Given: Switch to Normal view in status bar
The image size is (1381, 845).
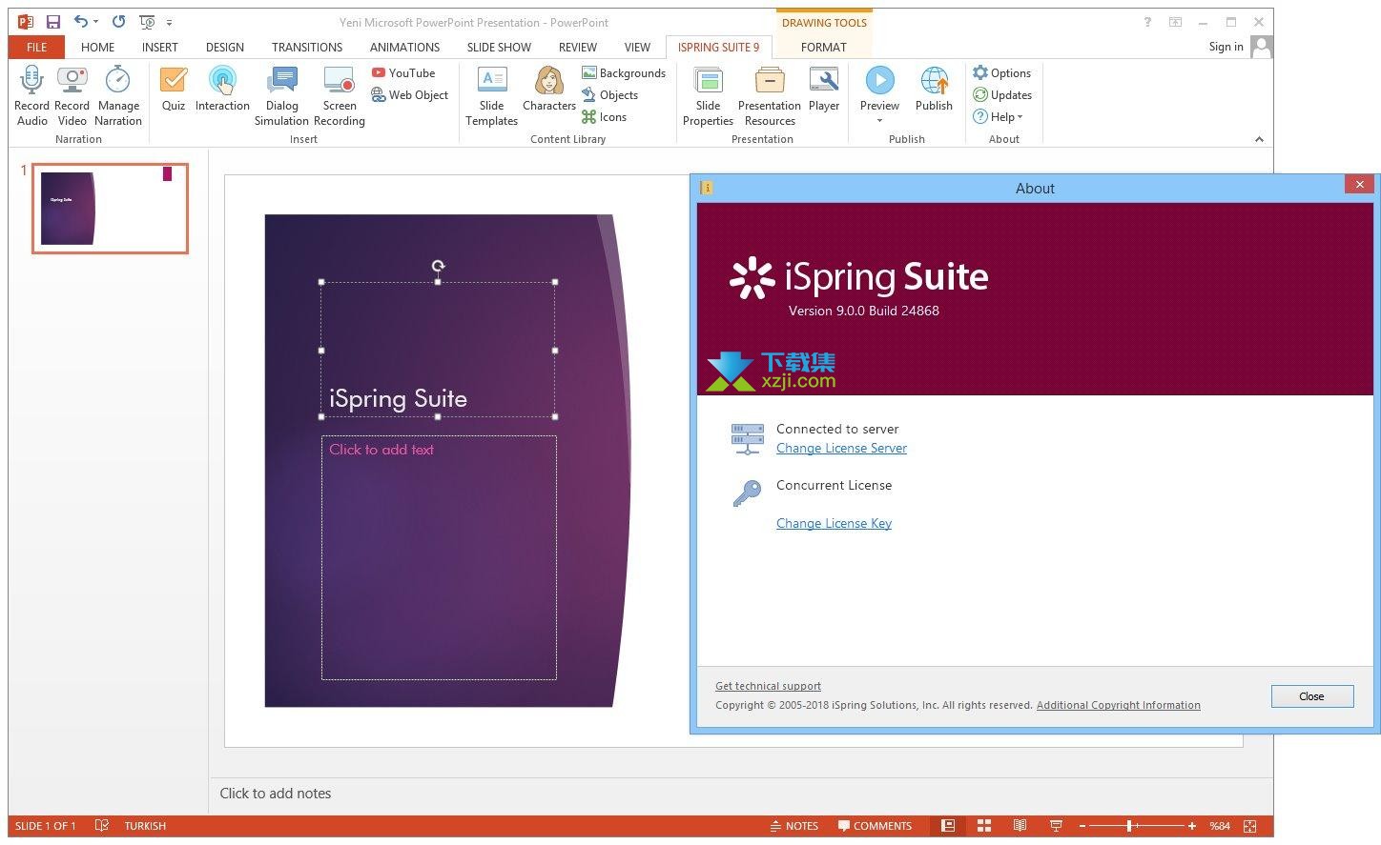Looking at the screenshot, I should coord(947,826).
